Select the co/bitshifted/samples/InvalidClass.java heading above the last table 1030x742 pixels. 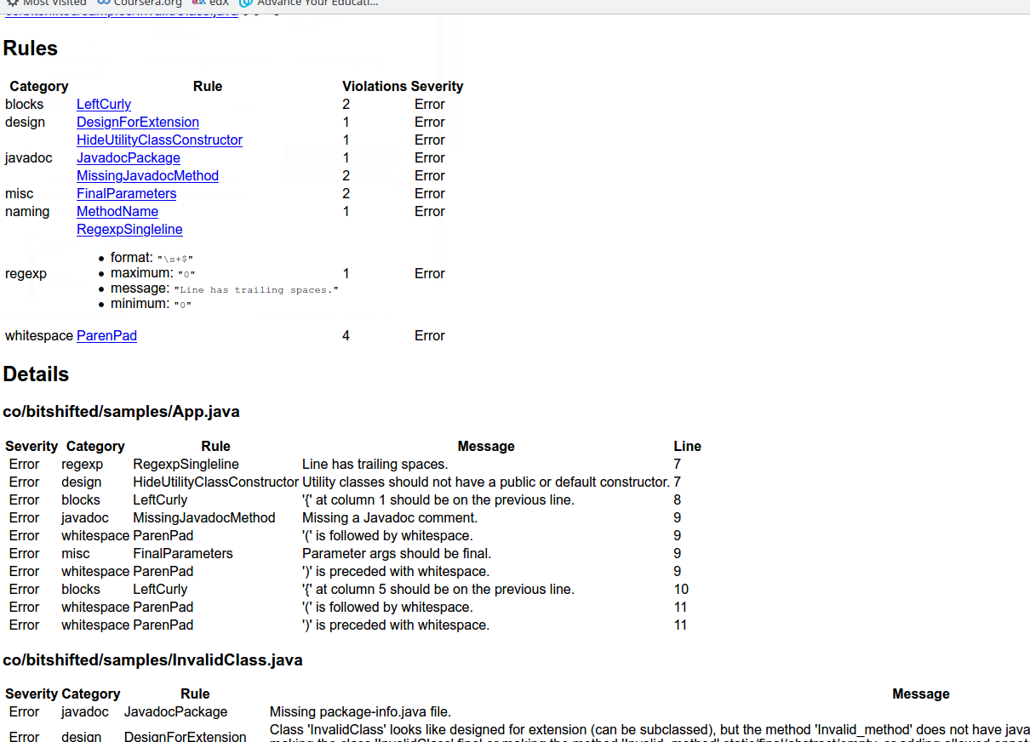coord(153,660)
